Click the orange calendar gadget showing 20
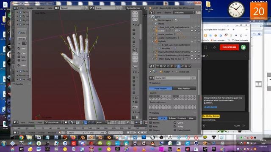Image resolution: width=271 pixels, height=152 pixels. pos(259,11)
